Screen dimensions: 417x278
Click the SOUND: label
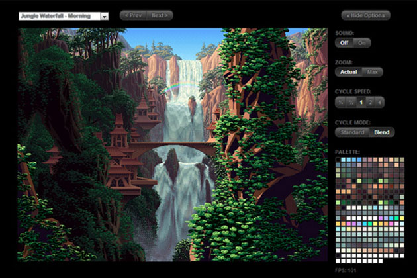[x=344, y=33]
